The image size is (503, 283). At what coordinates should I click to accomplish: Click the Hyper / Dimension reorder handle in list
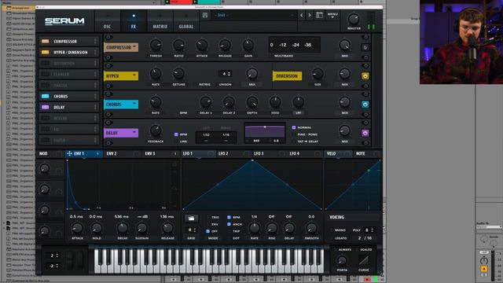point(95,53)
